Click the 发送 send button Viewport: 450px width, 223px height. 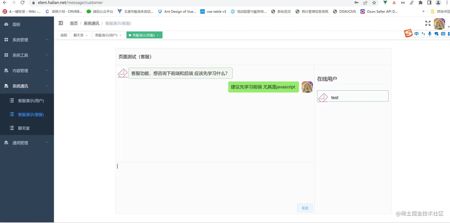point(305,208)
